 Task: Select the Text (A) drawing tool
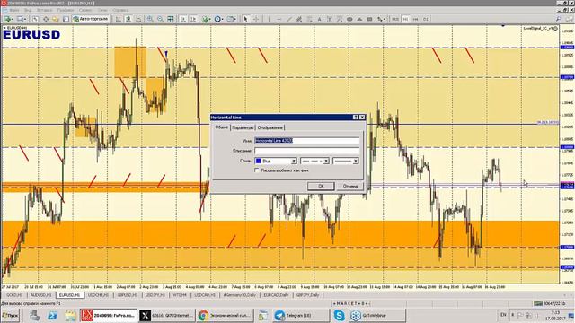coord(320,19)
